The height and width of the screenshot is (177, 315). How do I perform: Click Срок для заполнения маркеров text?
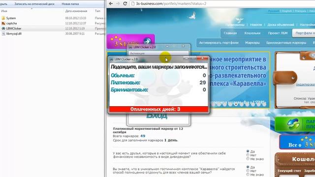click(x=146, y=140)
